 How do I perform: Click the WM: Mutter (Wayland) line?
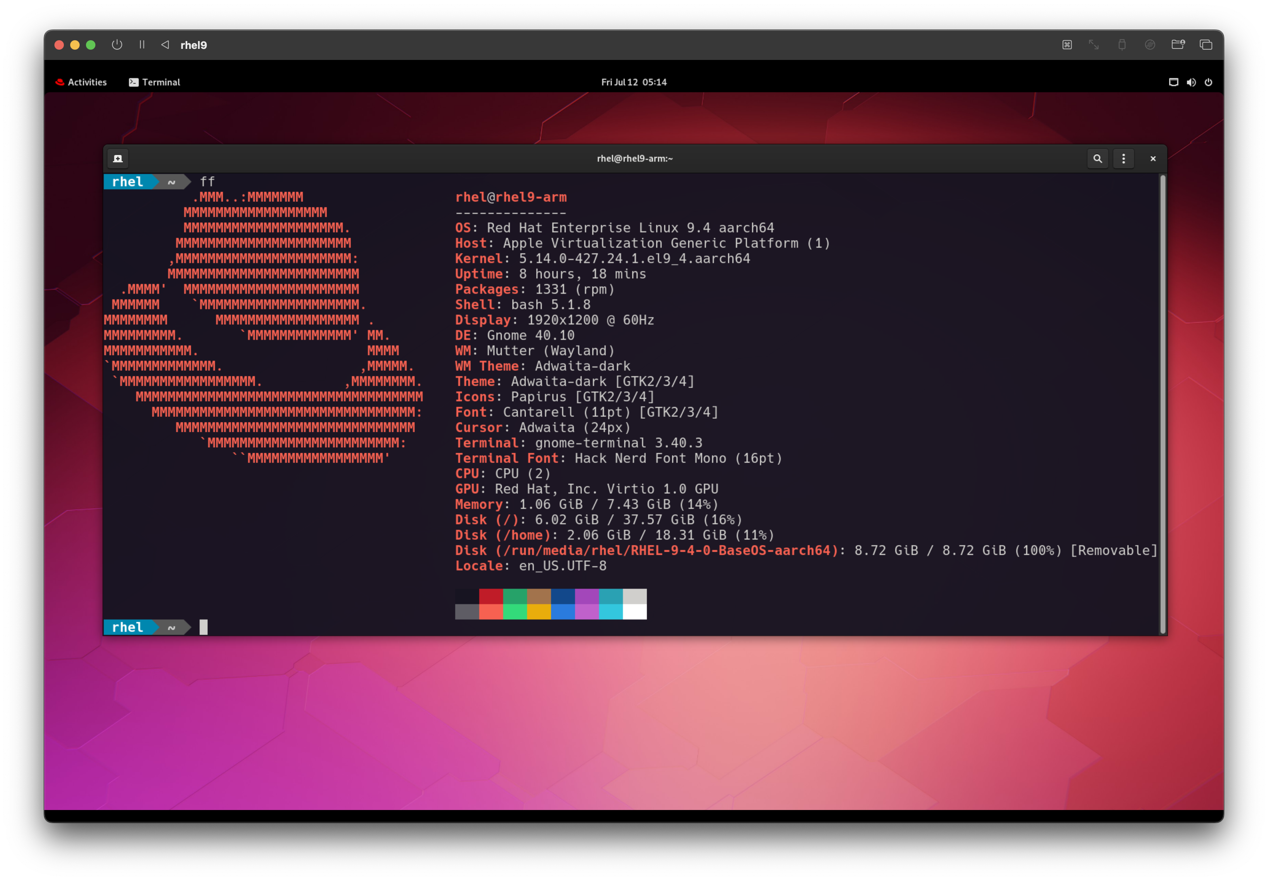(535, 351)
